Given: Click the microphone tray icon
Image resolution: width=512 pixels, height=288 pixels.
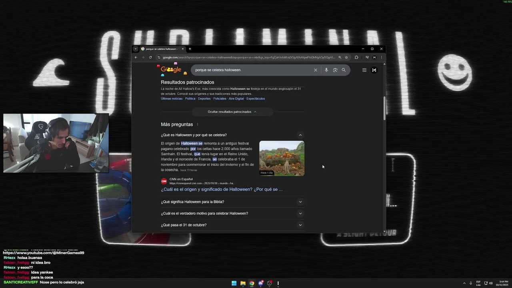Looking at the screenshot, I should click(x=471, y=283).
